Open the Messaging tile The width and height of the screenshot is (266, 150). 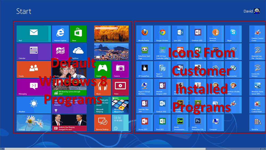click(x=34, y=87)
